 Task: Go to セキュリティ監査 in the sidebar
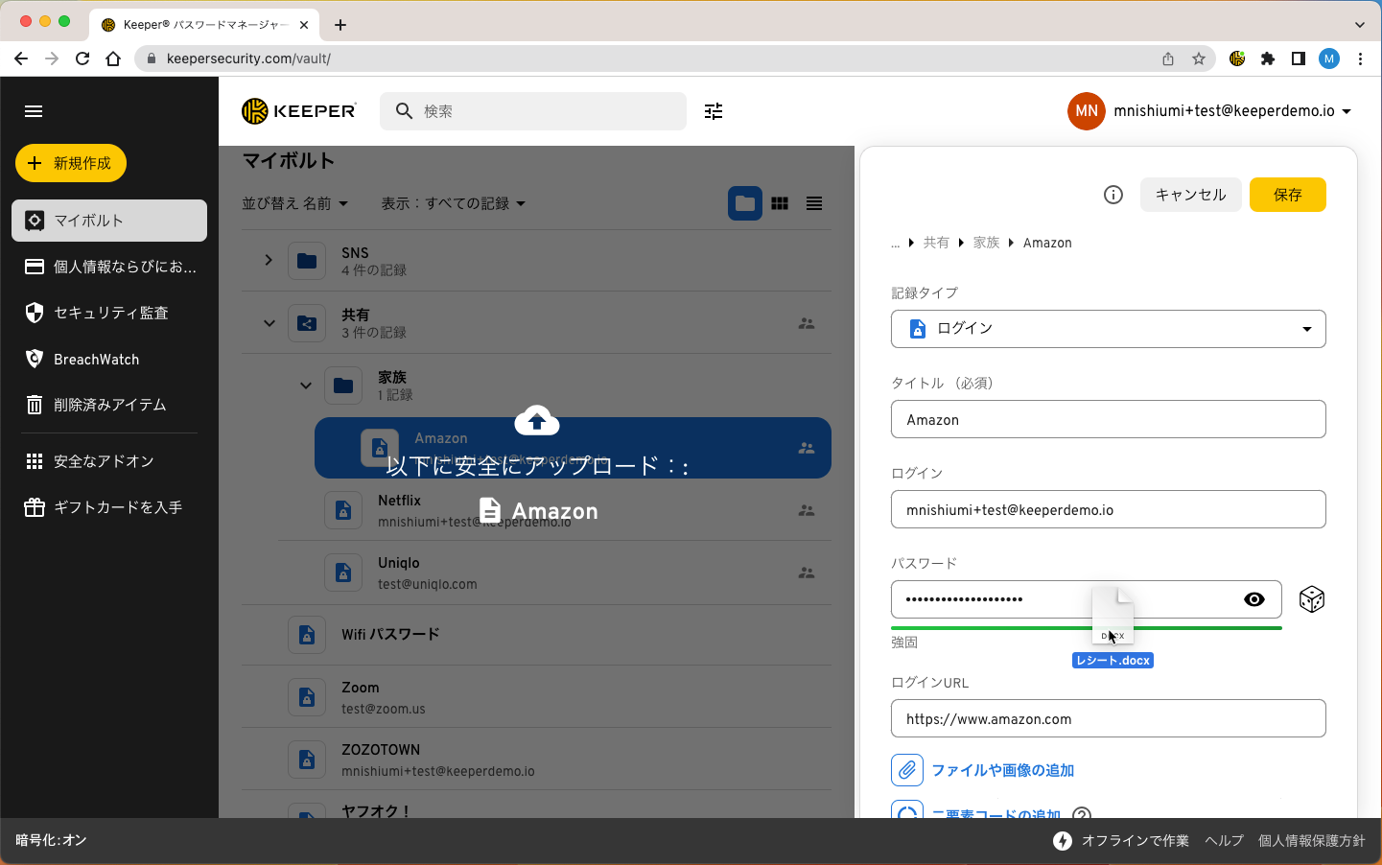(x=110, y=313)
